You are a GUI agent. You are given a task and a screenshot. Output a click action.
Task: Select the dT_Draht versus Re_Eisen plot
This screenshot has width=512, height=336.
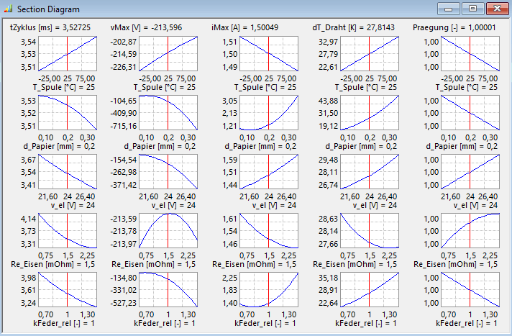(370, 231)
